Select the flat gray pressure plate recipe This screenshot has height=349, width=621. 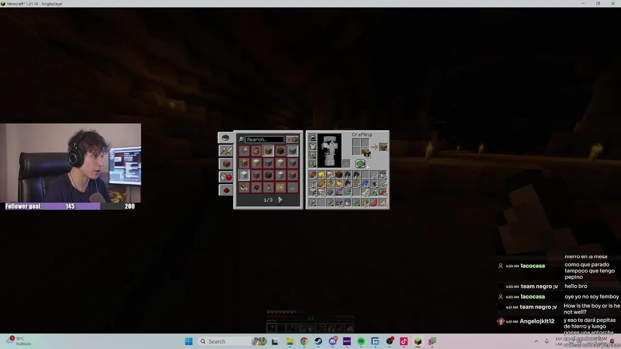pyautogui.click(x=292, y=187)
